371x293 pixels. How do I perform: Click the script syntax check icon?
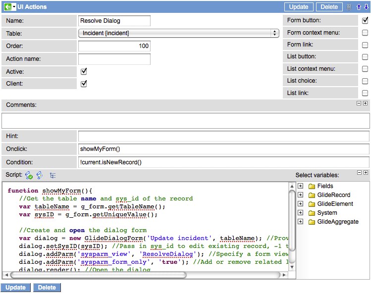(x=29, y=175)
